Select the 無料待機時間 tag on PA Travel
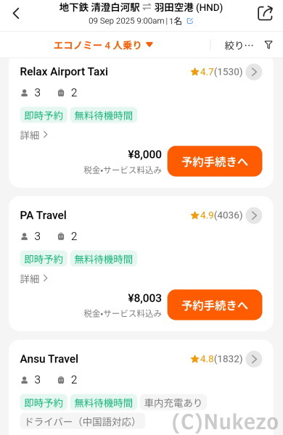The height and width of the screenshot is (435, 283). [x=103, y=259]
